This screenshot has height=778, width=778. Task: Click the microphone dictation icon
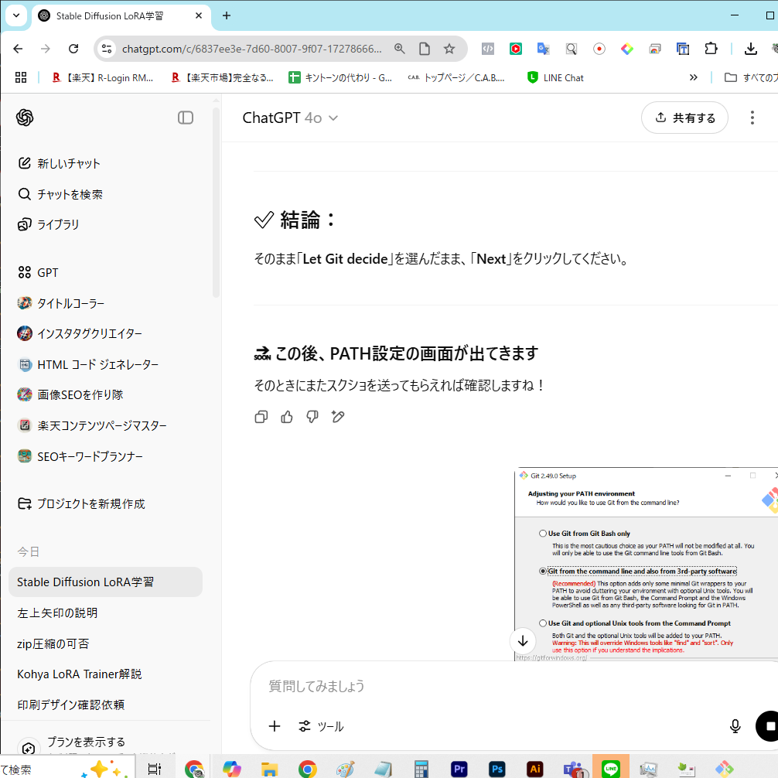click(735, 726)
